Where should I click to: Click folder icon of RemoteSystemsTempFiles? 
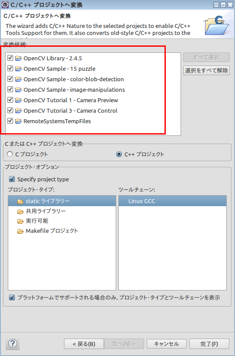click(18, 121)
